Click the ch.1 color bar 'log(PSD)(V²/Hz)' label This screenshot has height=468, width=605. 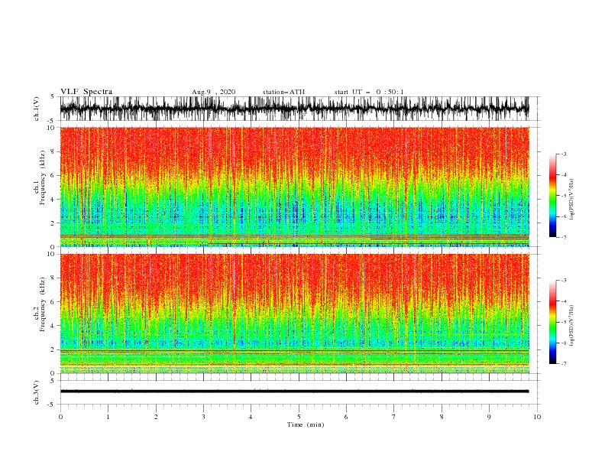click(x=572, y=200)
